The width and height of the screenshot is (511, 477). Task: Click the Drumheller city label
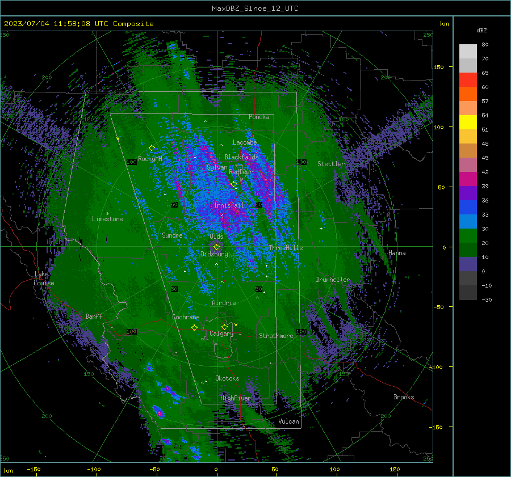tap(333, 280)
